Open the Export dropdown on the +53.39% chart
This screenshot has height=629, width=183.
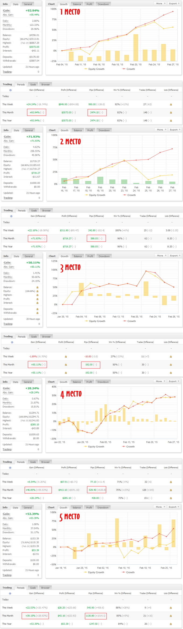pos(174,507)
